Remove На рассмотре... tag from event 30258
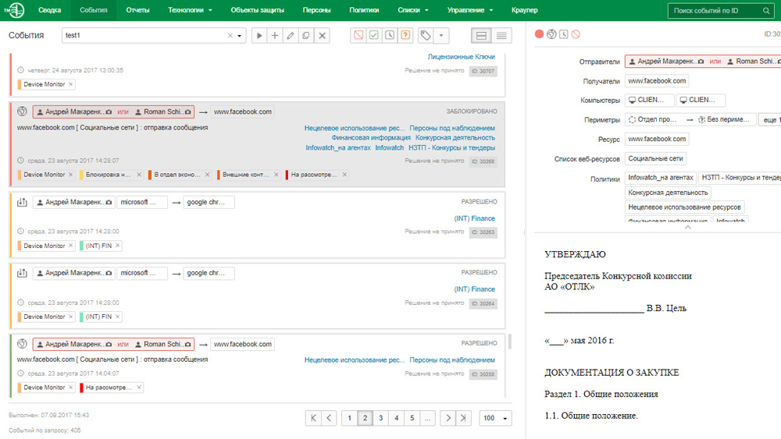 click(139, 388)
